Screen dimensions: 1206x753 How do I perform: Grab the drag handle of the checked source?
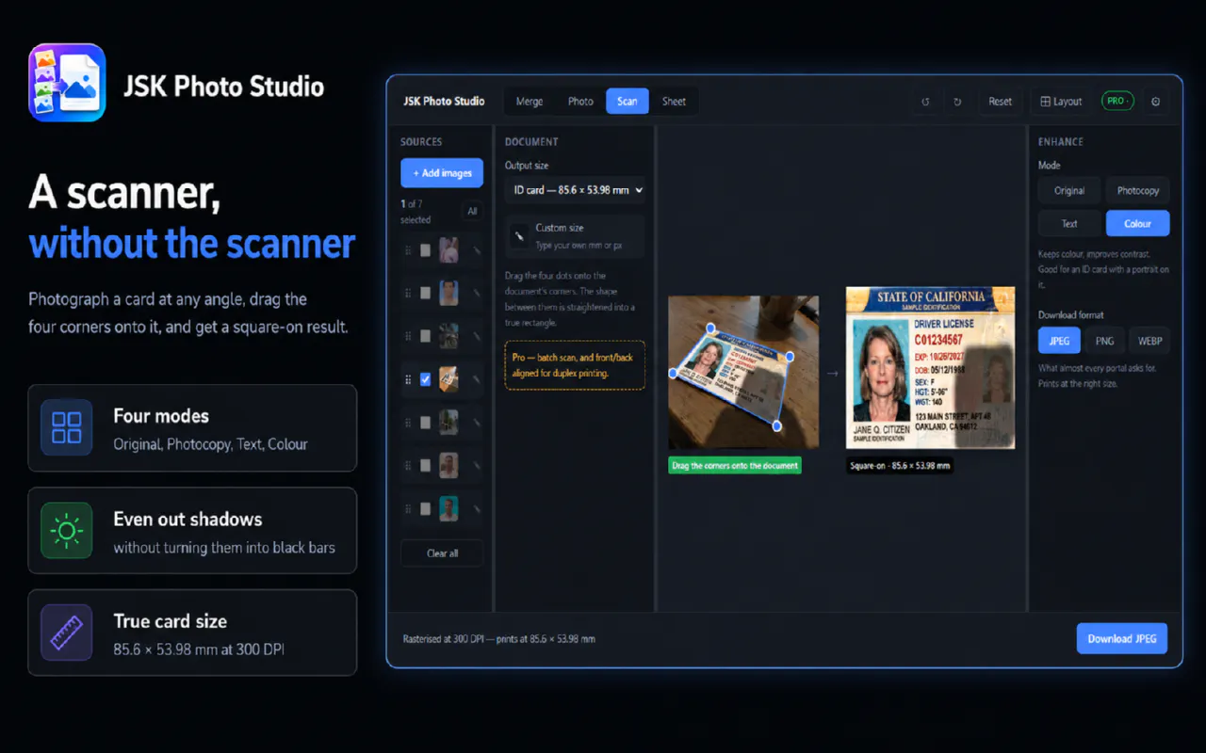point(408,379)
